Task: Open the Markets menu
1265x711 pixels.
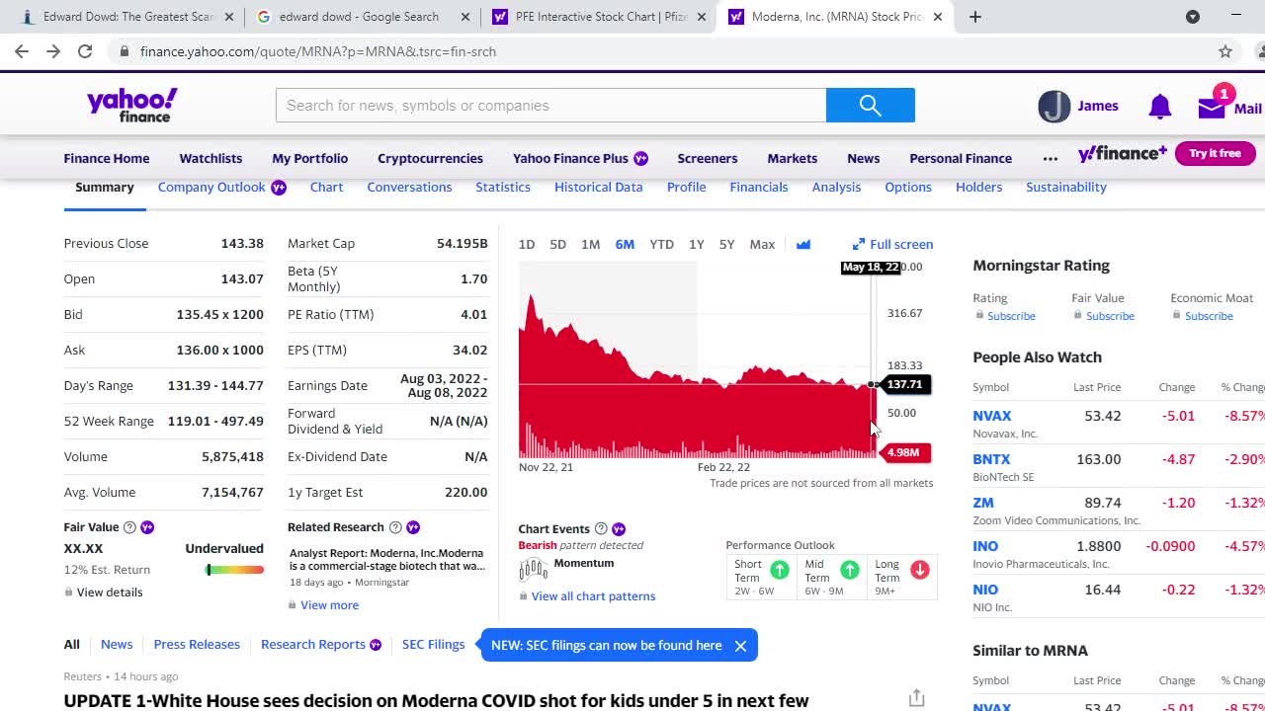Action: 793,158
